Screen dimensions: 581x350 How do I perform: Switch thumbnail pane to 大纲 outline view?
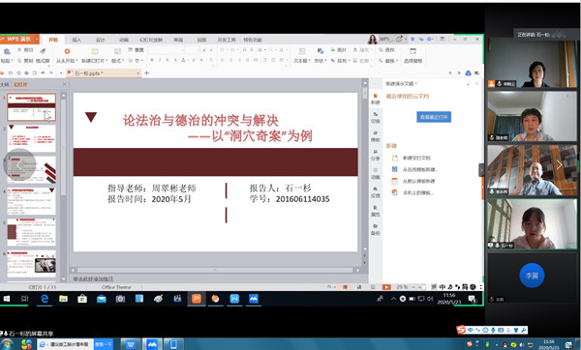pyautogui.click(x=5, y=85)
